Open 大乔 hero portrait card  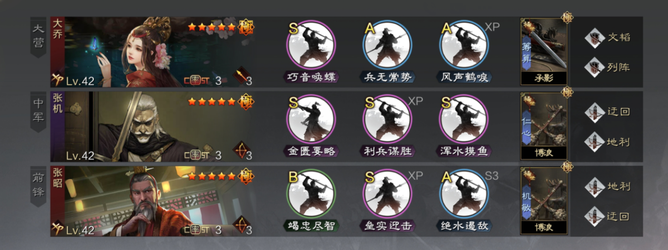click(x=153, y=52)
